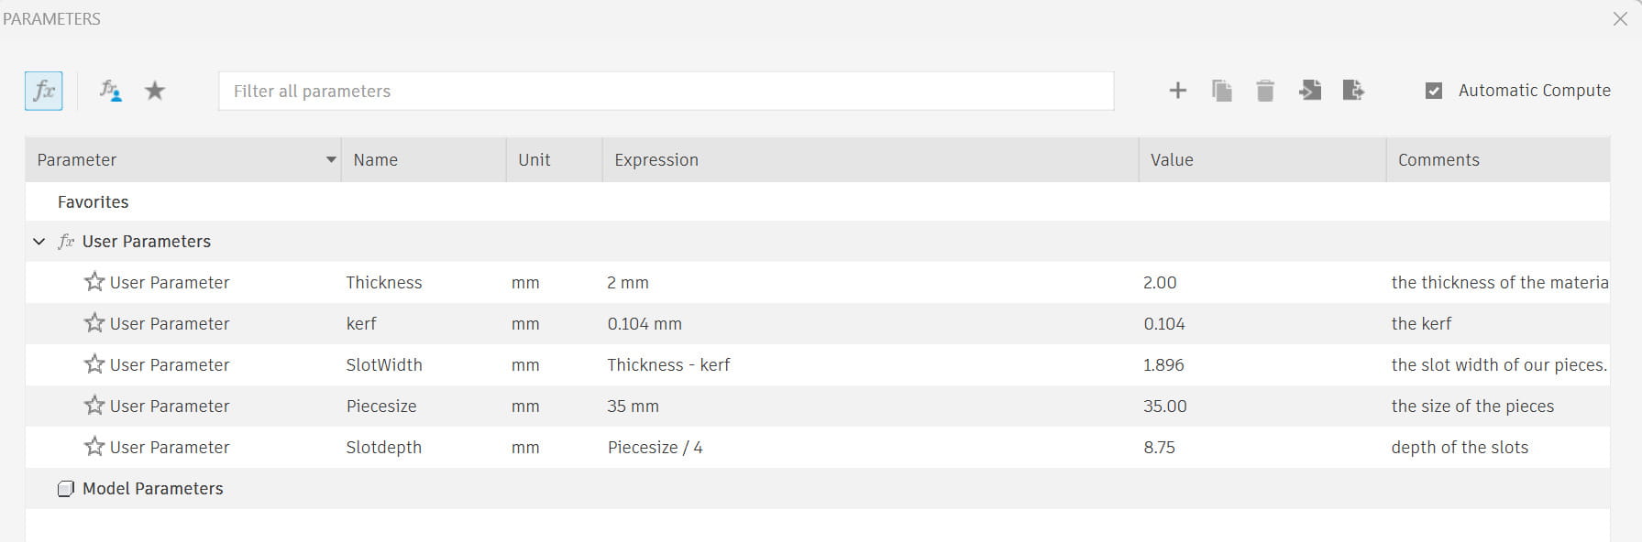1642x542 pixels.
Task: Expand the Model Parameters section
Action: [152, 488]
